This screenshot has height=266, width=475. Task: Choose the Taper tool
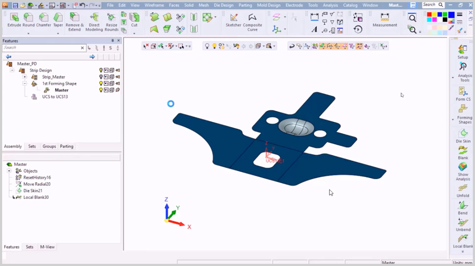58,20
